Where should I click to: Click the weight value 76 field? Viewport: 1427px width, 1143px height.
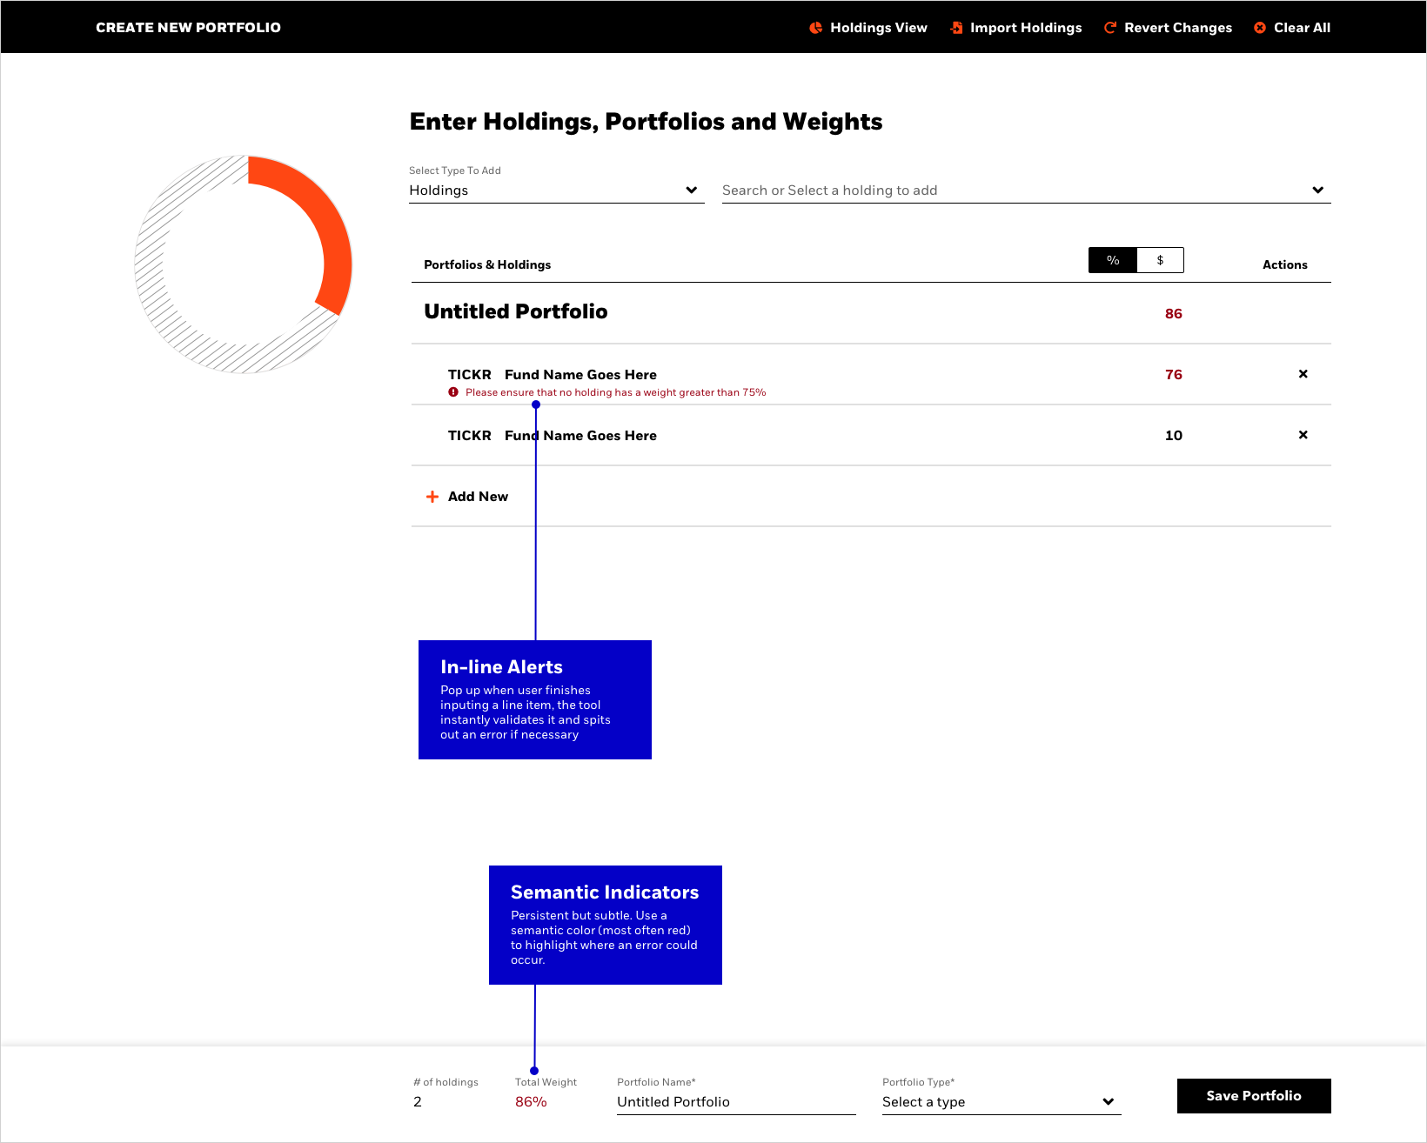coord(1173,375)
